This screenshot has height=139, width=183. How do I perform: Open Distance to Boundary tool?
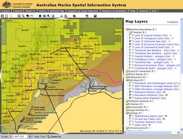(x=114, y=11)
